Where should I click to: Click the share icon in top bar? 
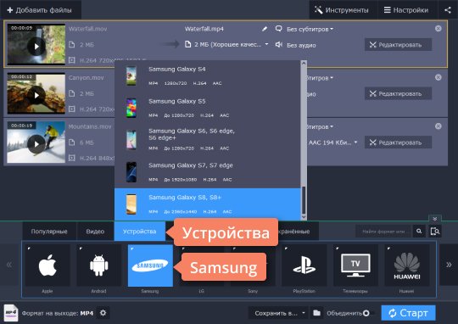coord(448,10)
